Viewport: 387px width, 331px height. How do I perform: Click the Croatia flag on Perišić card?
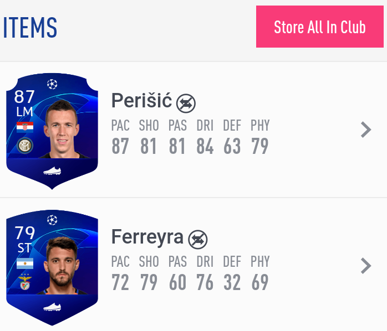tap(25, 127)
